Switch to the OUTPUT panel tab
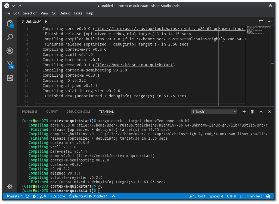 point(52,112)
